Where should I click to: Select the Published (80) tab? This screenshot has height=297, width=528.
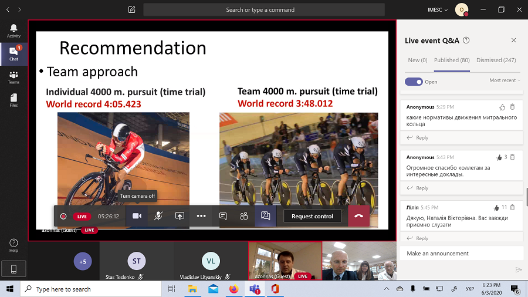[x=452, y=60]
